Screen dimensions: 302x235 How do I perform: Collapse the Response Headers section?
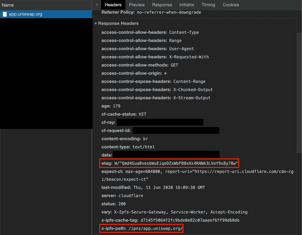coord(96,23)
